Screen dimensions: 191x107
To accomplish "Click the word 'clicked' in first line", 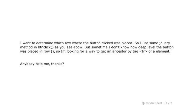I will click(107, 43).
